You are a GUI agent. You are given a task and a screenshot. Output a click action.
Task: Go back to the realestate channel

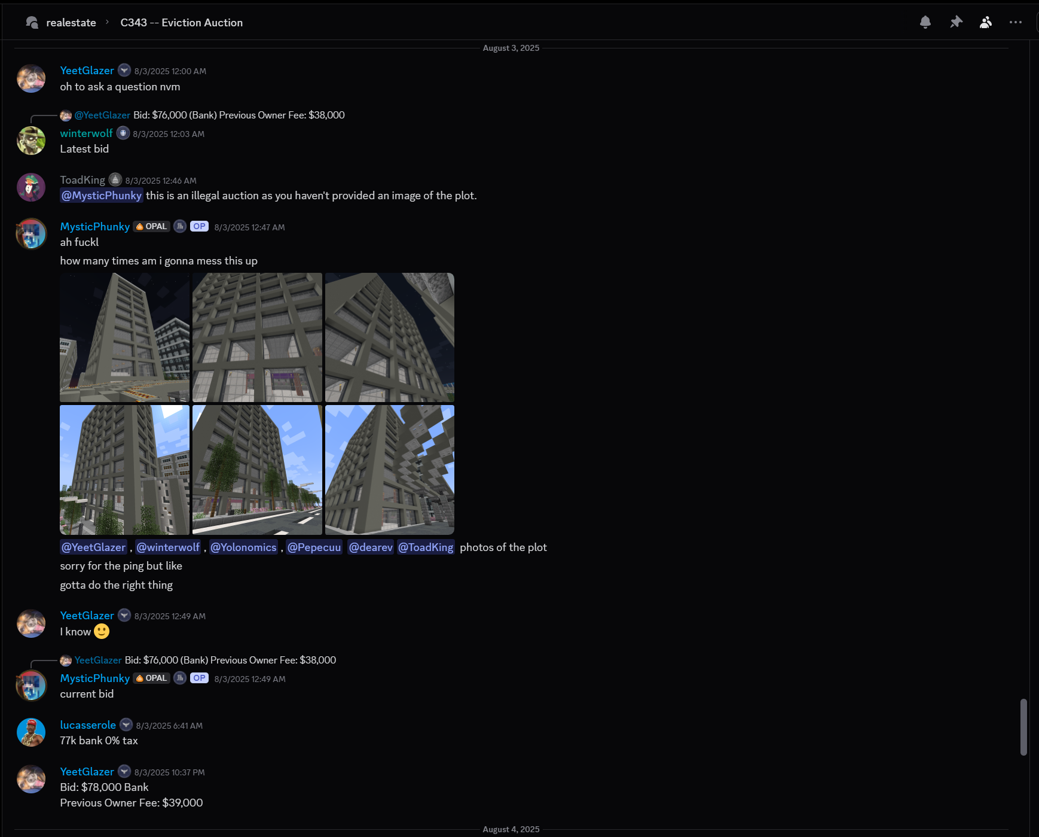(x=71, y=22)
